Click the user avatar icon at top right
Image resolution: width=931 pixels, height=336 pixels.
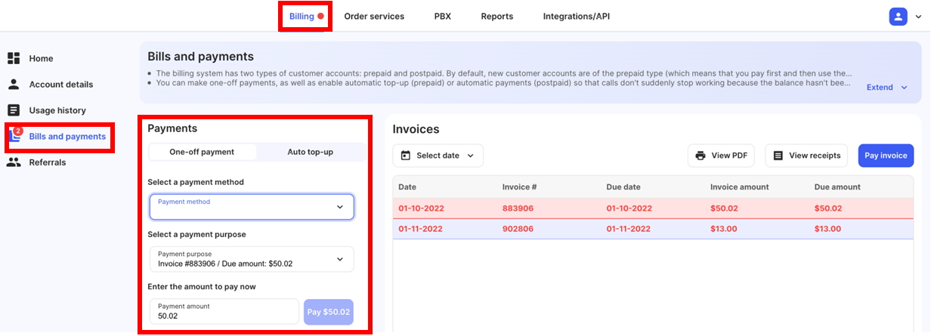tap(898, 16)
